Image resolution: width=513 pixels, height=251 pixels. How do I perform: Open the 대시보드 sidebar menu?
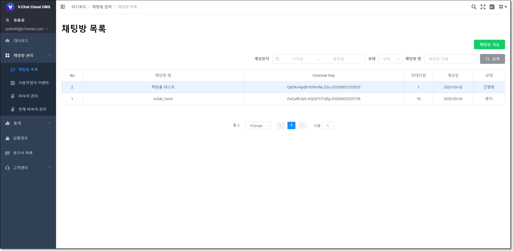point(28,41)
